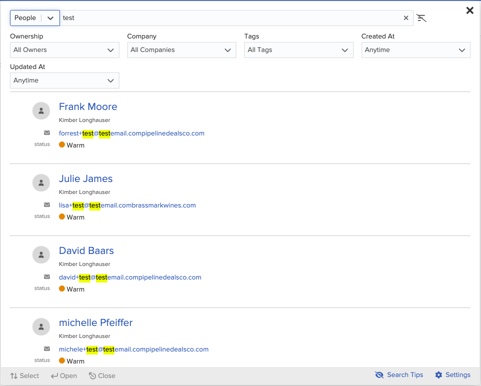
Task: Open the All Companies dropdown
Action: click(181, 50)
